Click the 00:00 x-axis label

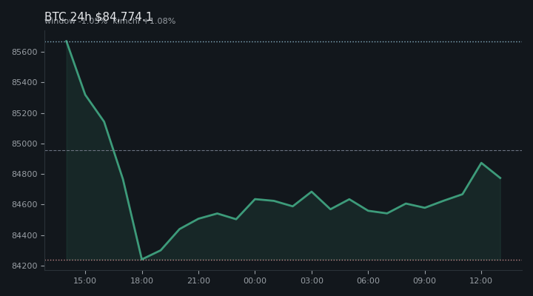(x=255, y=280)
